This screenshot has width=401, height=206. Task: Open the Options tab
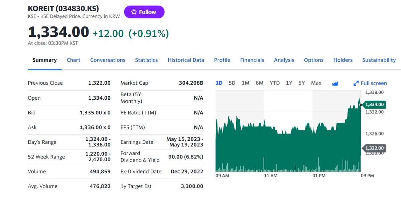(x=314, y=60)
